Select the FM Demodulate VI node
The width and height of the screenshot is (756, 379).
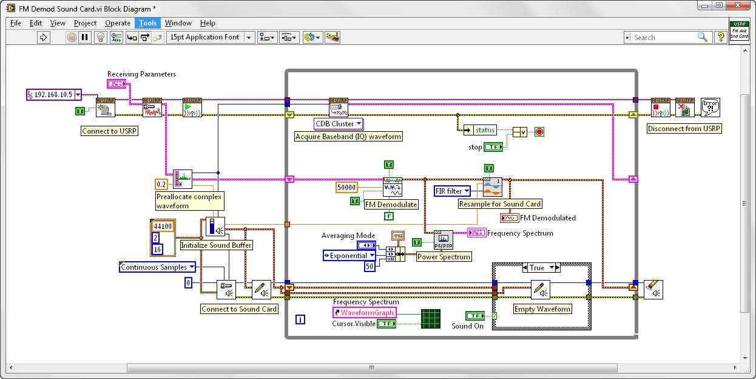(392, 187)
